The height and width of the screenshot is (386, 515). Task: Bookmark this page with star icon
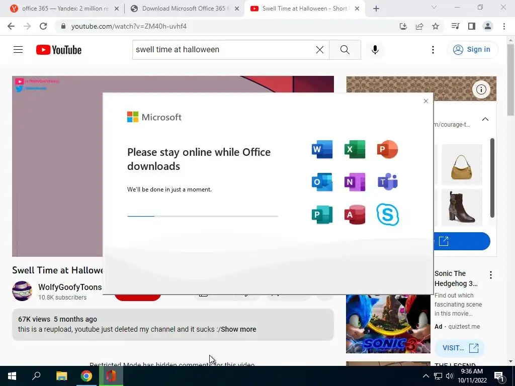point(436,26)
